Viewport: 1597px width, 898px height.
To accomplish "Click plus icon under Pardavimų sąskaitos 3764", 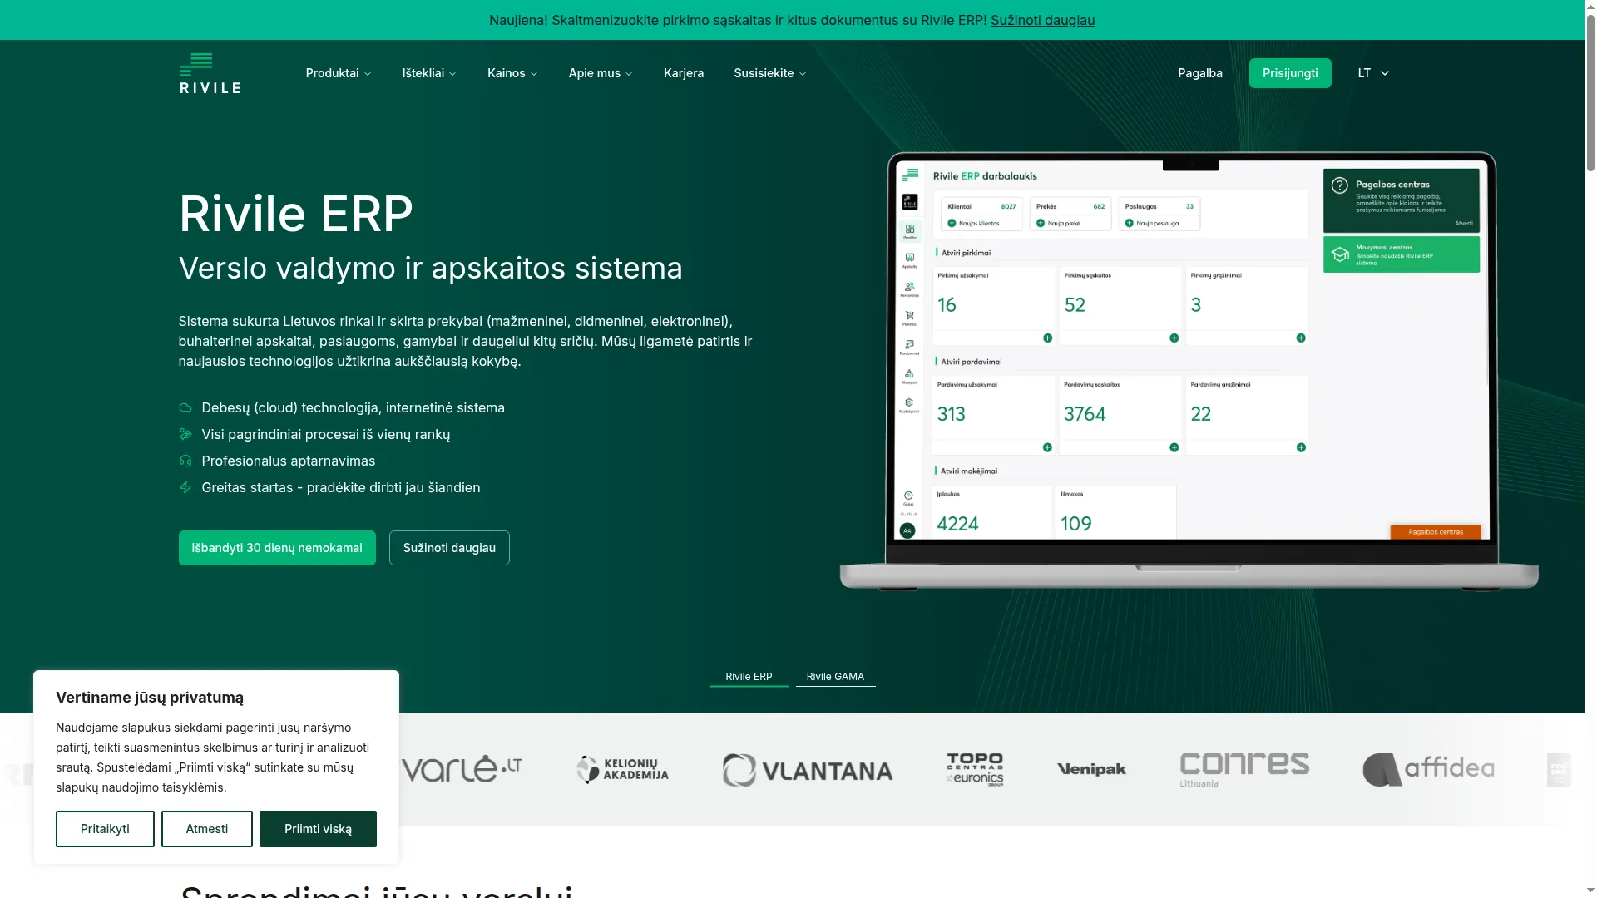I will (1174, 447).
